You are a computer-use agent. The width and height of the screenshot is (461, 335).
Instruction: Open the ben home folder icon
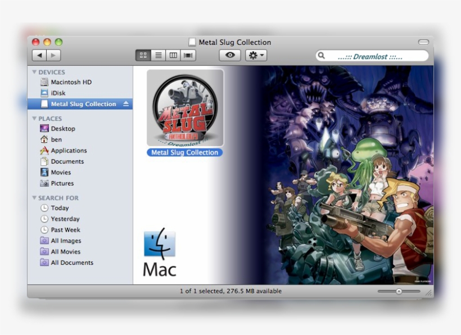(x=44, y=139)
